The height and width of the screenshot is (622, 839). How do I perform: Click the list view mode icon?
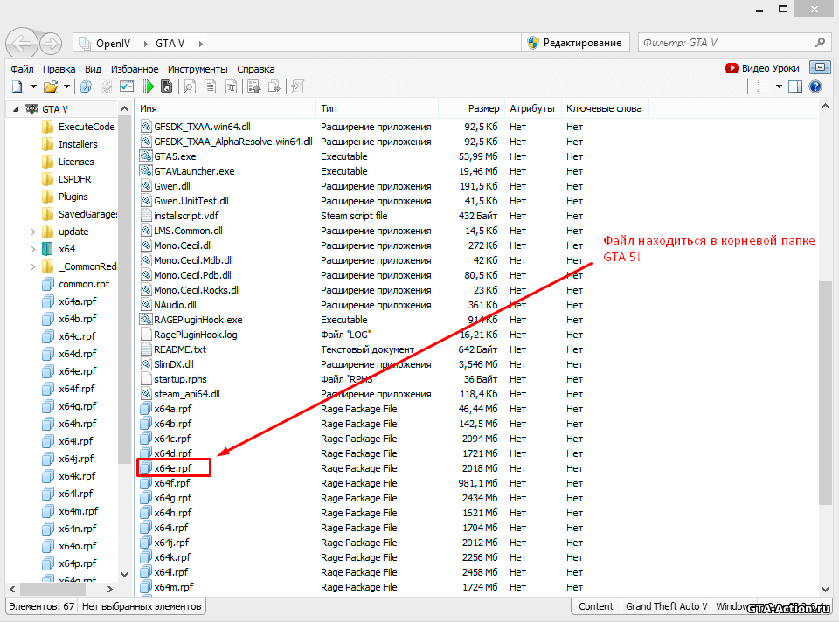[762, 86]
